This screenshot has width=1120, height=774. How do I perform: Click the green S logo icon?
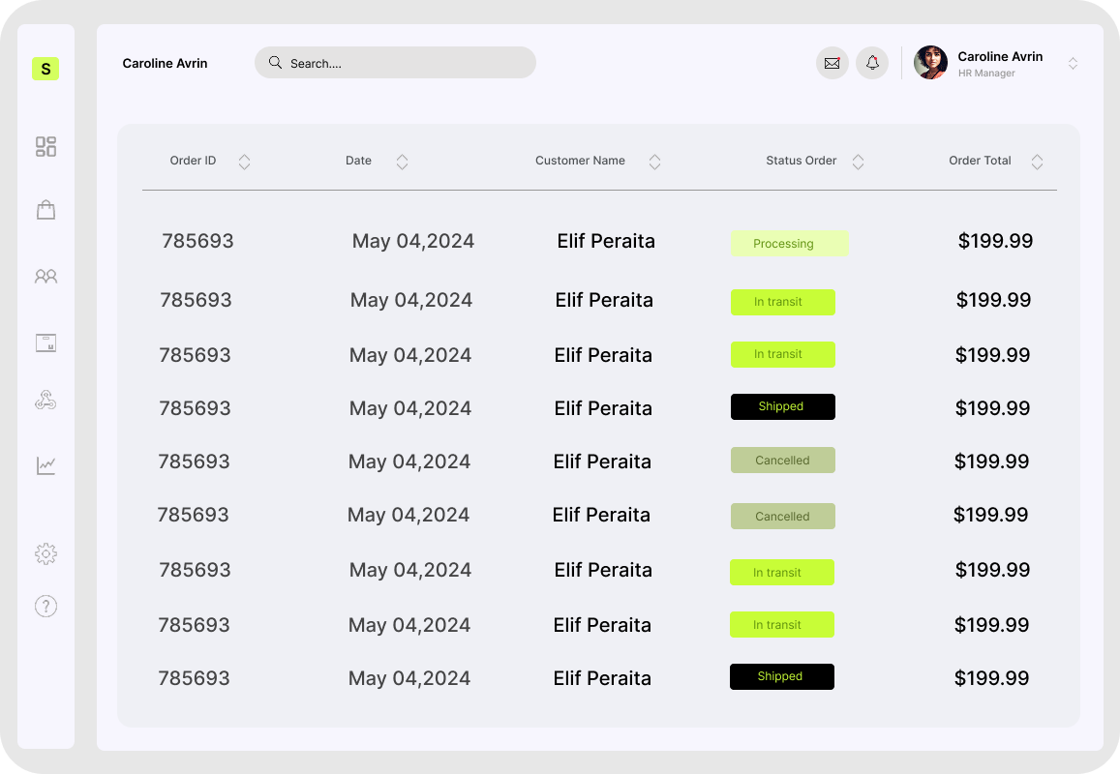[x=45, y=69]
